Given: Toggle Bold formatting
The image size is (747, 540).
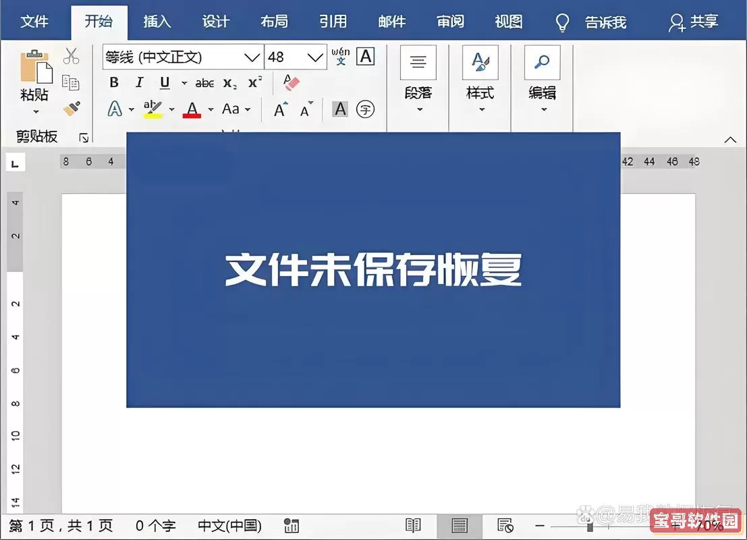Looking at the screenshot, I should point(114,82).
